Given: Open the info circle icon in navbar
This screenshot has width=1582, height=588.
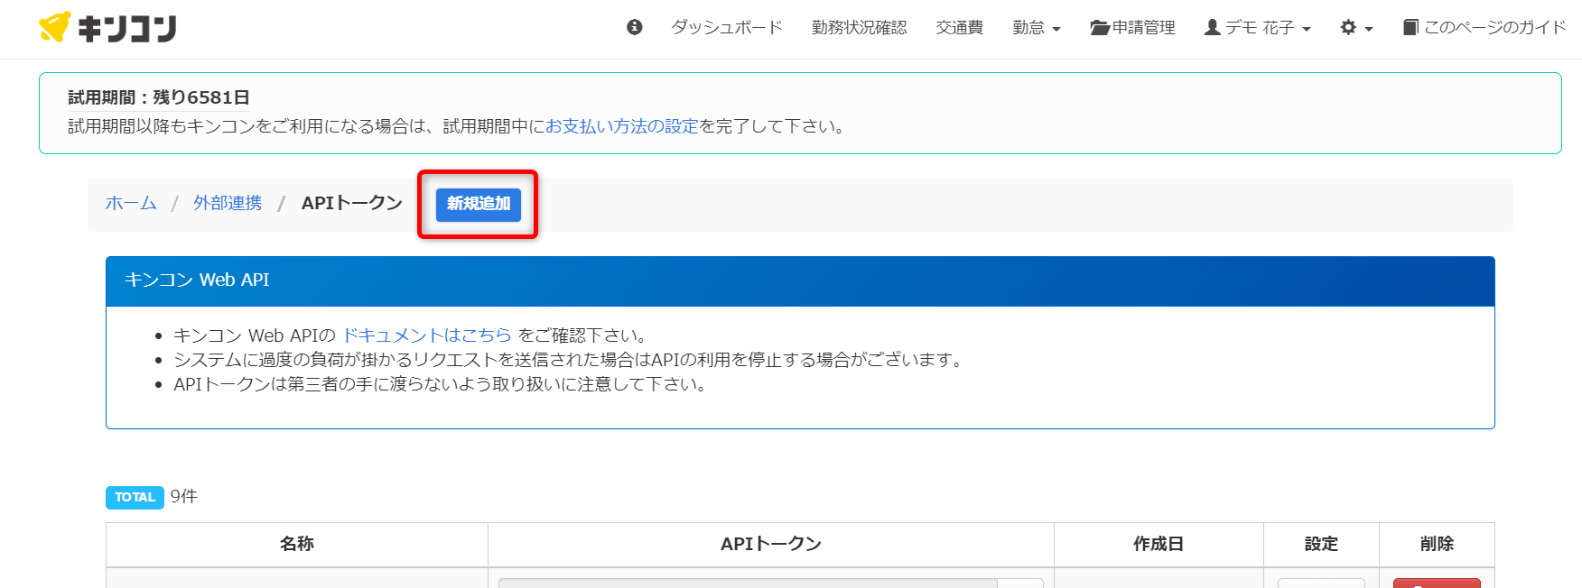Looking at the screenshot, I should point(635,27).
